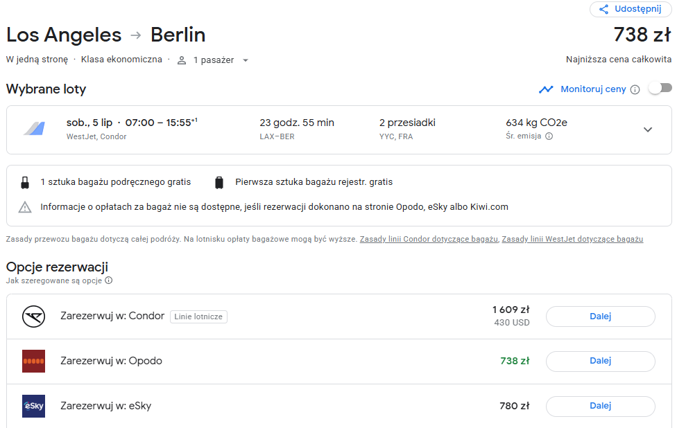Click the Condor airline logo

coord(34,316)
